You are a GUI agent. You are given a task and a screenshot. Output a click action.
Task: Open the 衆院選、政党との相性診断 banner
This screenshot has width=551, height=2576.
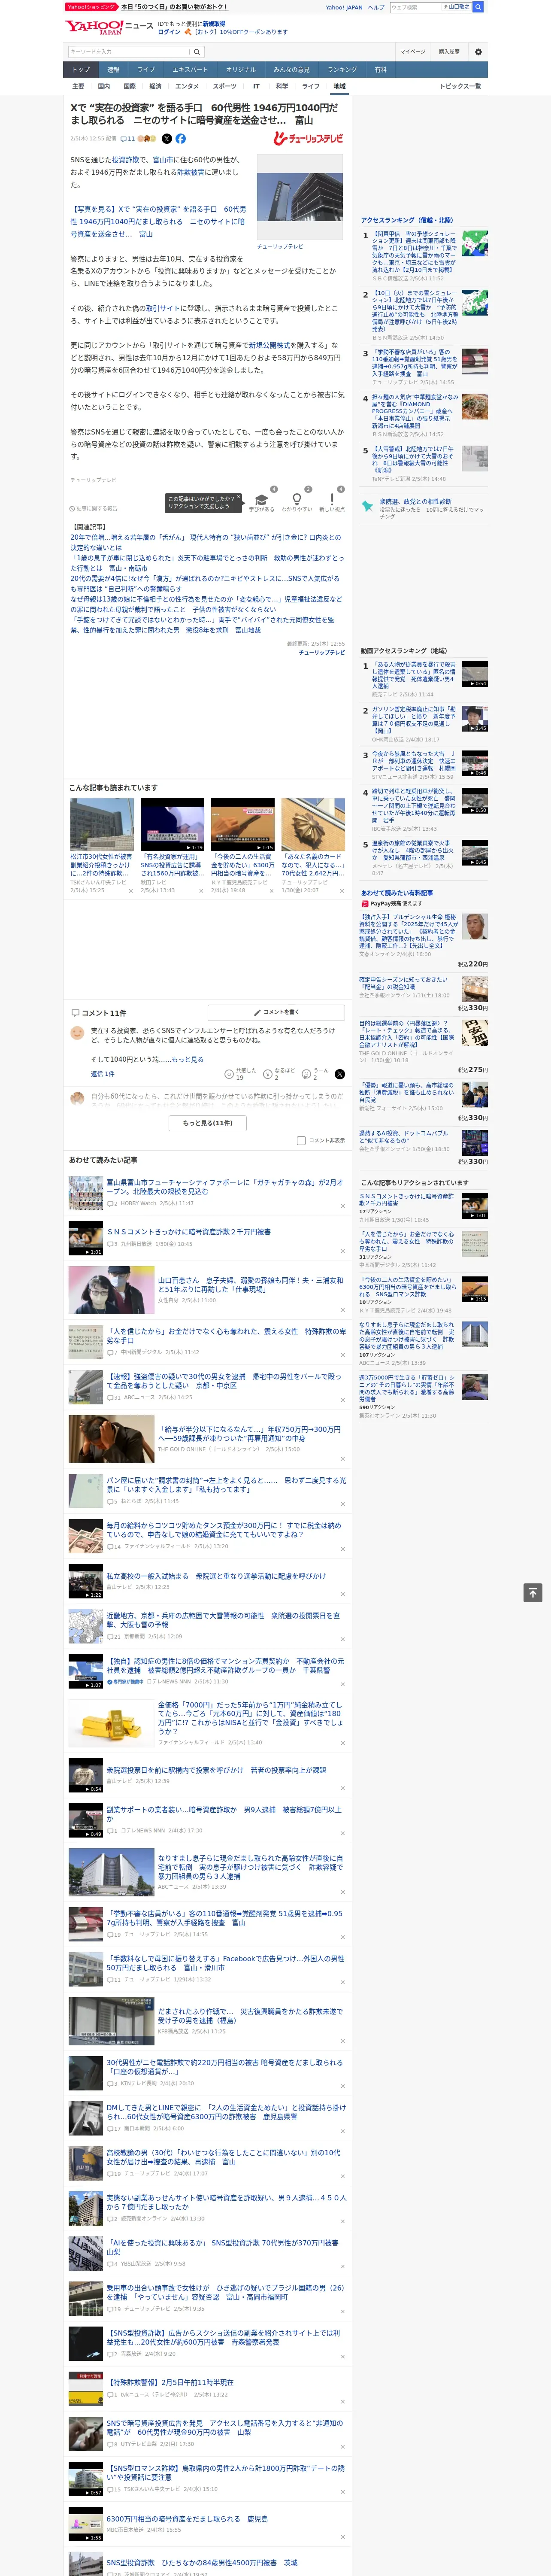[424, 508]
